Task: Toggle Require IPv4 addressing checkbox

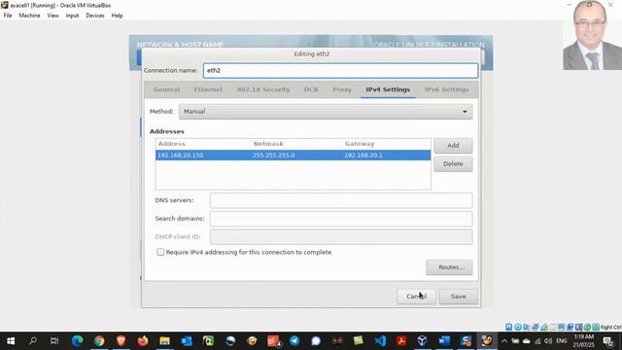Action: (160, 252)
